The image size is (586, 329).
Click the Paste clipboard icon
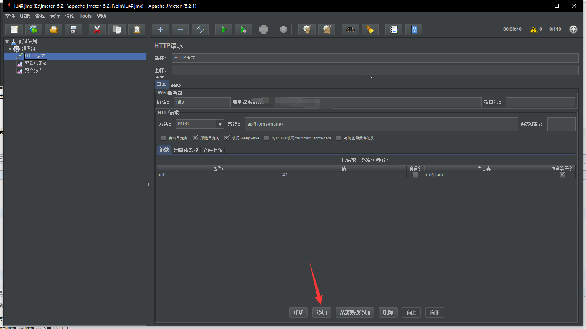pos(137,29)
